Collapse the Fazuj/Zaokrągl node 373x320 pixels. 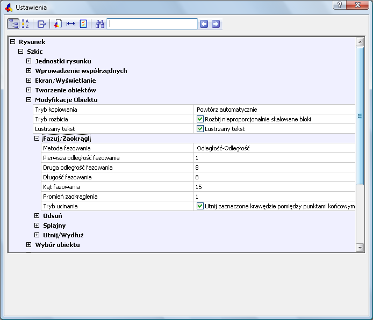click(37, 139)
